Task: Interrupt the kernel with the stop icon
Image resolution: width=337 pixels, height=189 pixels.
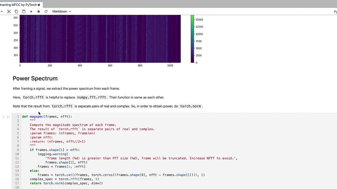Action: [38, 12]
